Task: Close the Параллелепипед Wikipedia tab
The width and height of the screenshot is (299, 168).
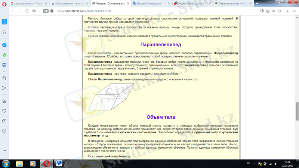Action: point(250,3)
